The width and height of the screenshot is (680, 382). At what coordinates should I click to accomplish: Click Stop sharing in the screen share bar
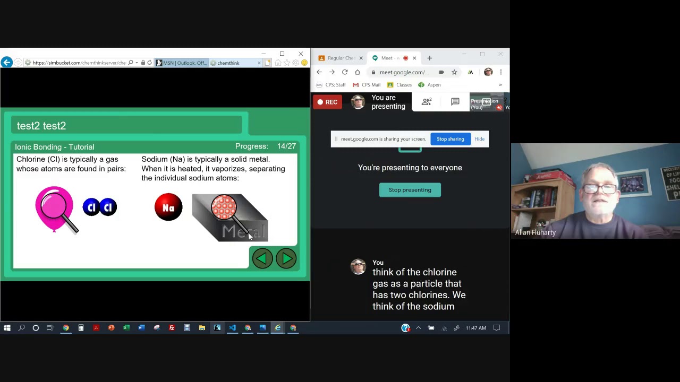tap(450, 139)
